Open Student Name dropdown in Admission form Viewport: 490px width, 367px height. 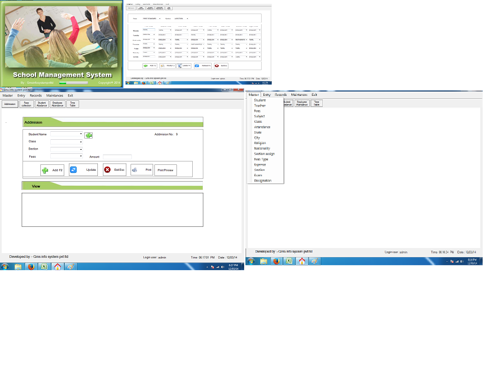[66, 134]
